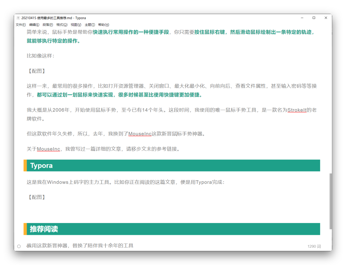346x265 pixels.
Task: Click MouseInc in the 但这款软件 paragraph
Action: (140, 134)
